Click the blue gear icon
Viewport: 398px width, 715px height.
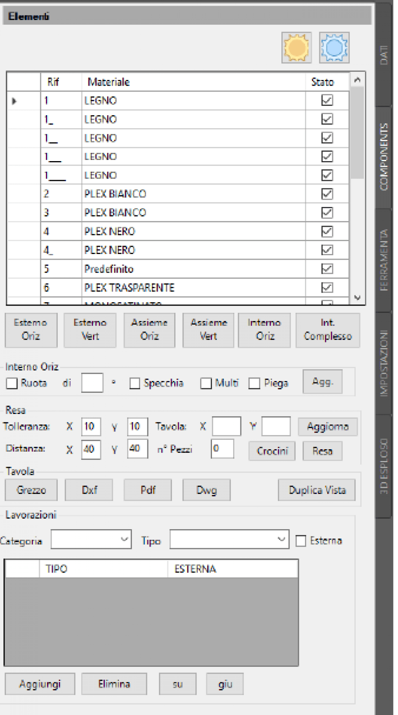click(x=334, y=48)
